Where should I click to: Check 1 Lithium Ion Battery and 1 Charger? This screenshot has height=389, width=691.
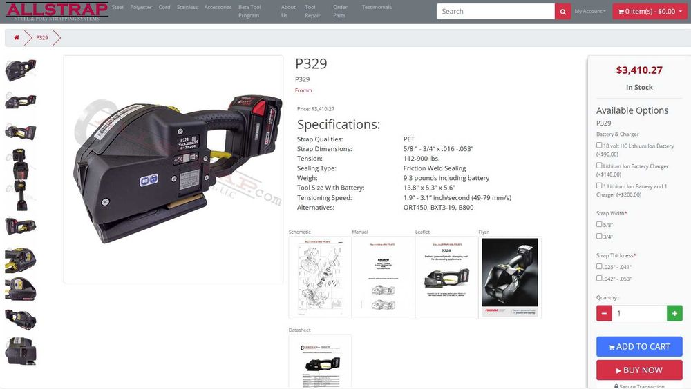pos(599,186)
